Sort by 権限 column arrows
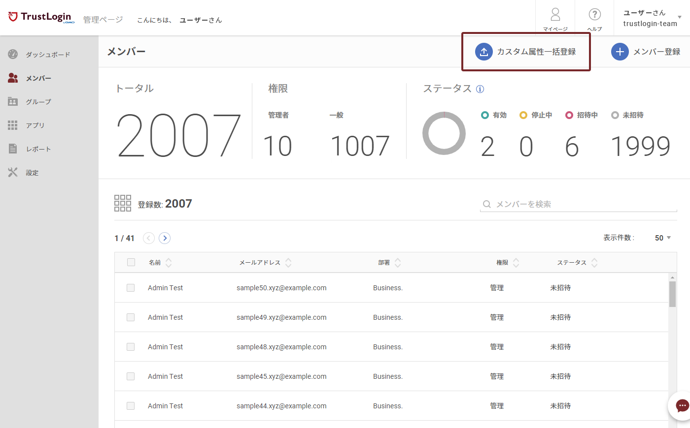The height and width of the screenshot is (428, 690). [516, 263]
